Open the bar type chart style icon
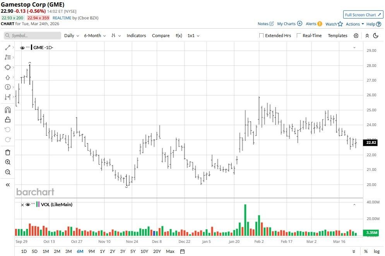385x256 pixels. pyautogui.click(x=113, y=36)
